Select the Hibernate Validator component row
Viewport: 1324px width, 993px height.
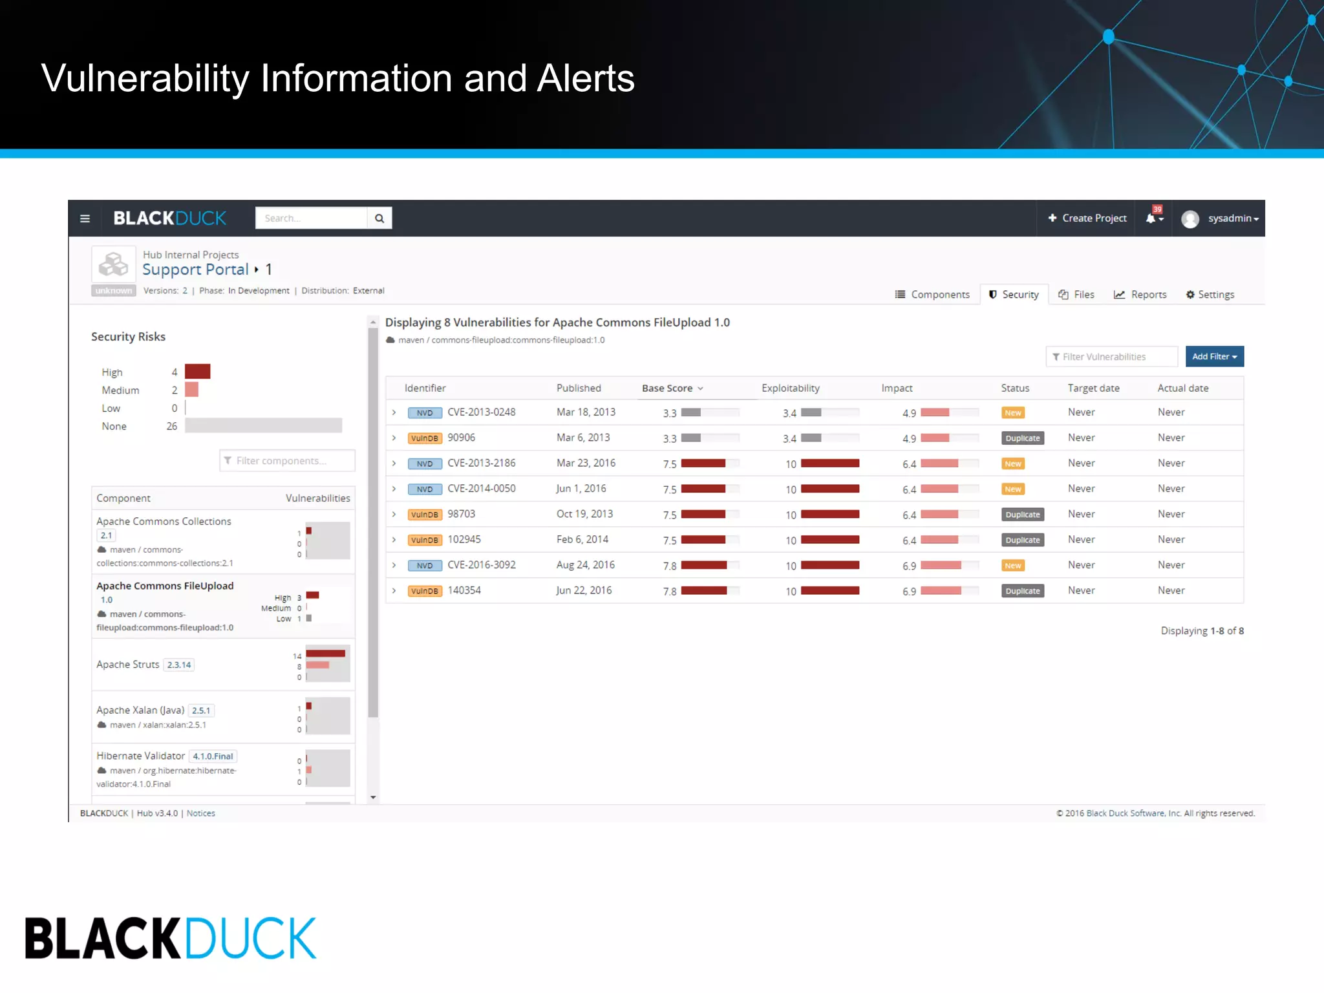[x=223, y=769]
